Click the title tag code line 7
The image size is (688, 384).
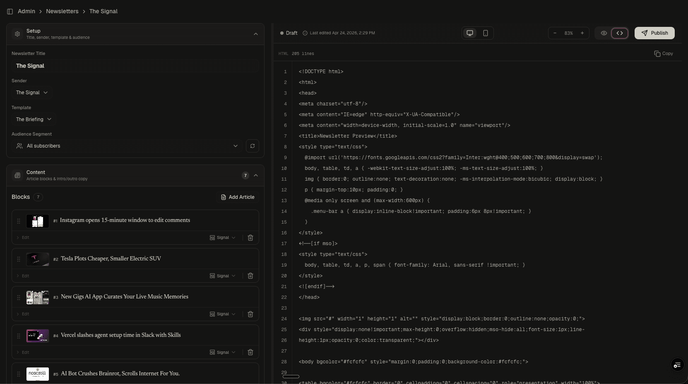click(x=348, y=136)
